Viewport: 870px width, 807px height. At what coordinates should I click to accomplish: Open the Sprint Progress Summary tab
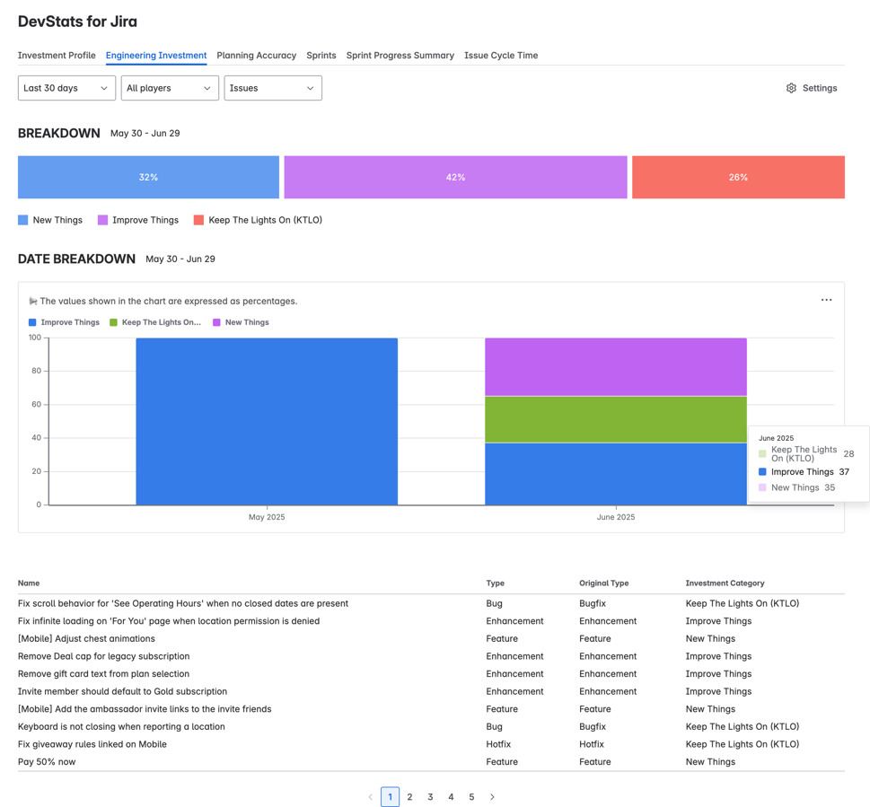click(400, 56)
